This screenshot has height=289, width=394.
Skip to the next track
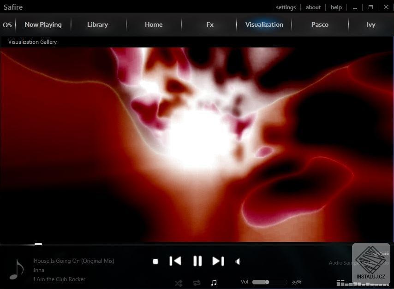tap(218, 261)
